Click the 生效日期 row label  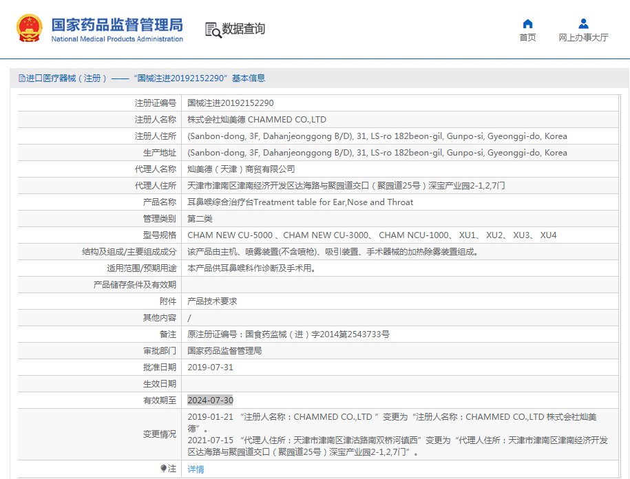[x=160, y=384]
